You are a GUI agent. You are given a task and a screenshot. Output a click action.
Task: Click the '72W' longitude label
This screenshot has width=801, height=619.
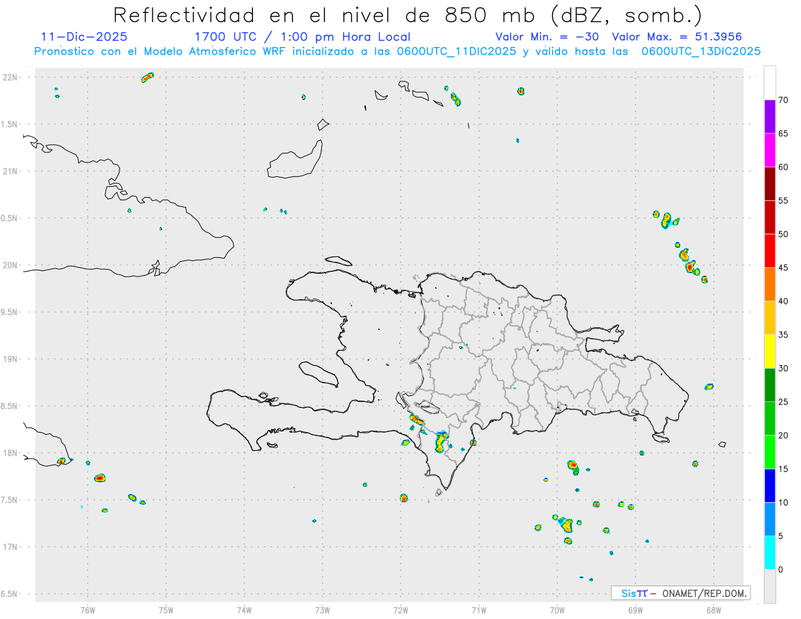click(x=400, y=610)
